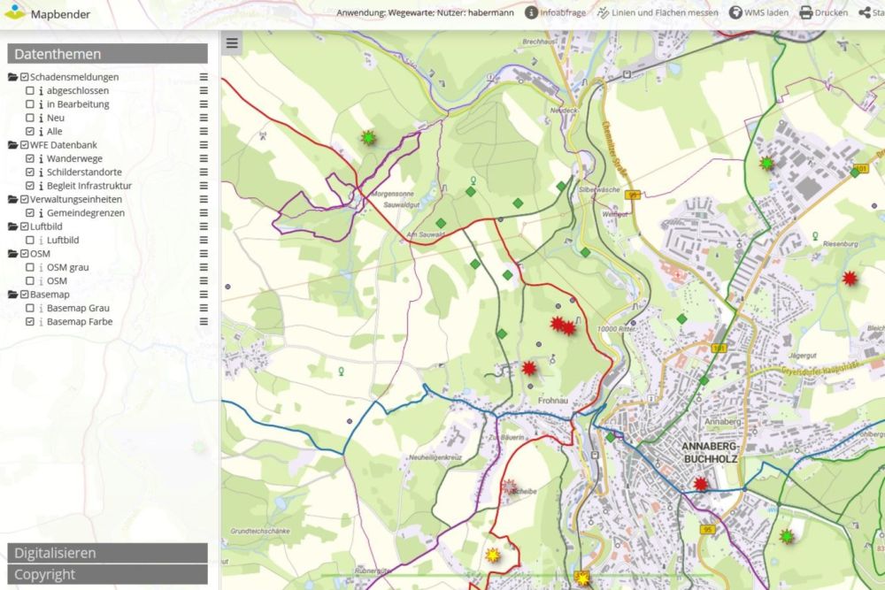This screenshot has height=590, width=885.
Task: Uncheck the Basemap Farbe layer checkbox
Action: coord(30,321)
